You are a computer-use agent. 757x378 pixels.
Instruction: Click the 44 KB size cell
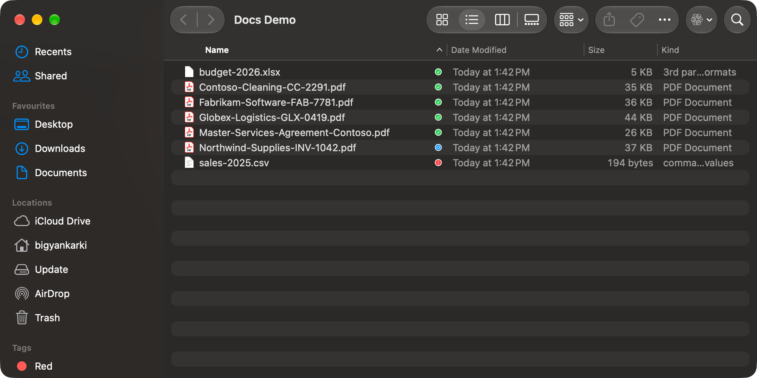pos(639,118)
